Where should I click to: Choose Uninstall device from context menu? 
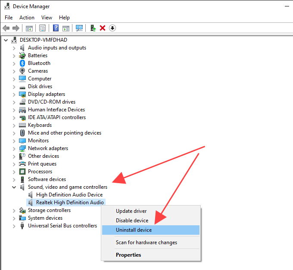click(x=134, y=230)
